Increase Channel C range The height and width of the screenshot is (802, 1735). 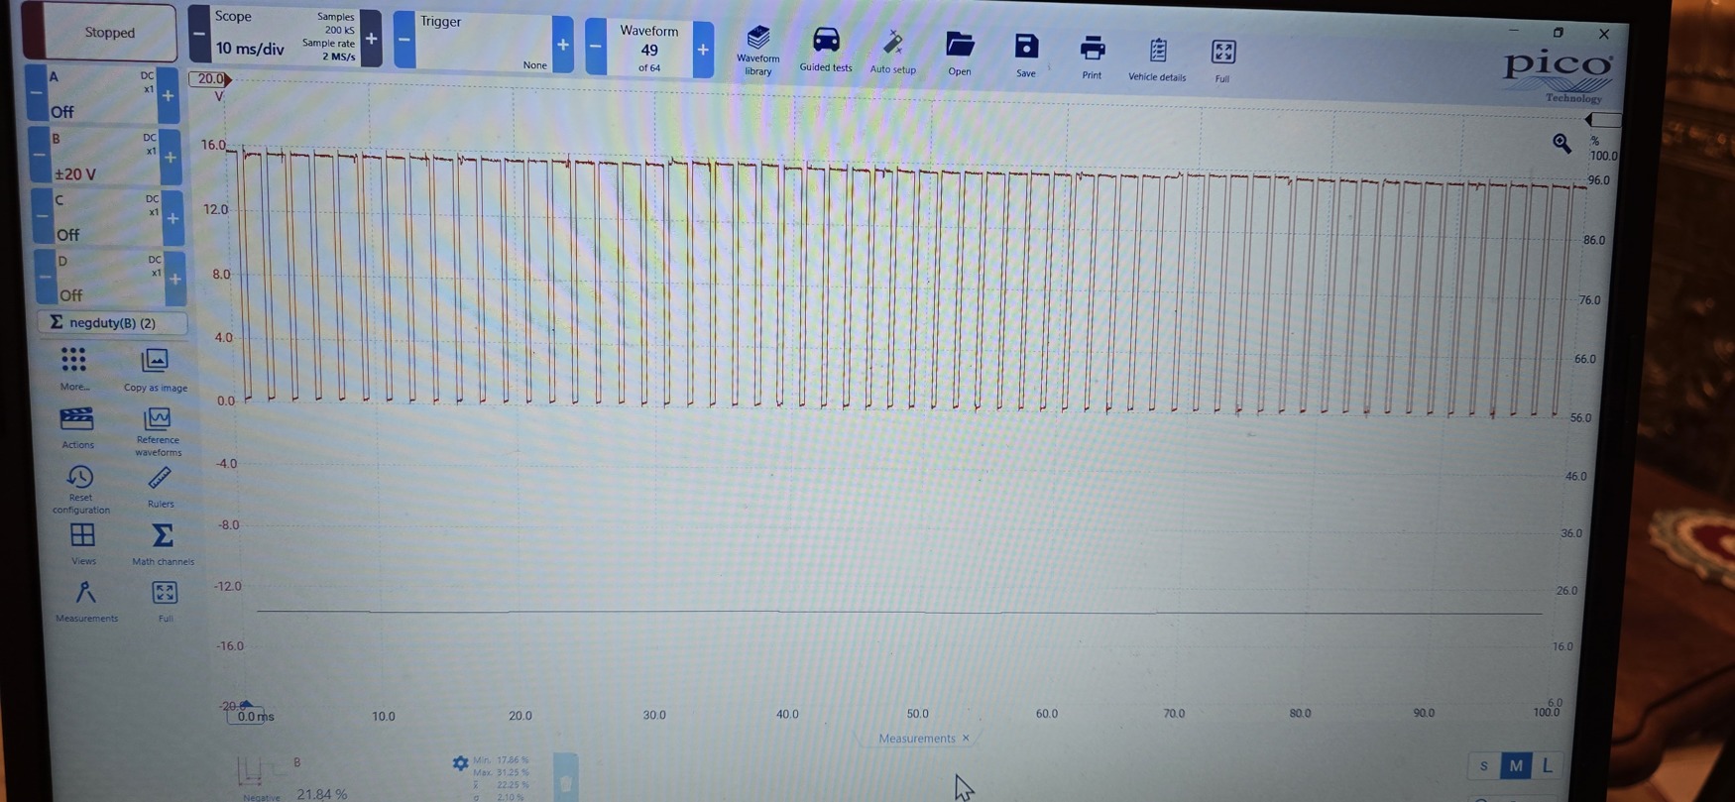[x=173, y=218]
